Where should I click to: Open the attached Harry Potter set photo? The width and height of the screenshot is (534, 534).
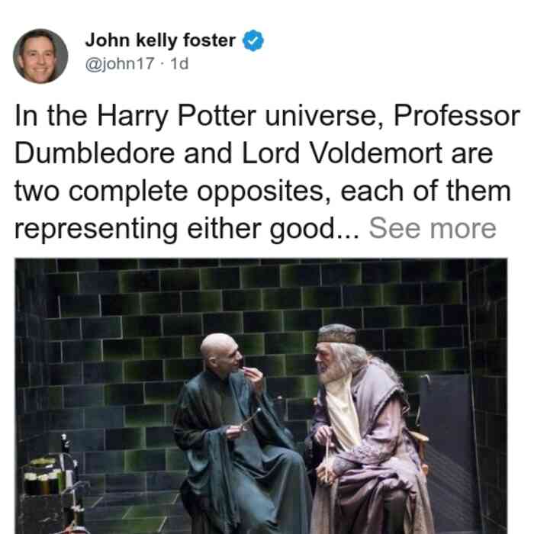click(261, 396)
